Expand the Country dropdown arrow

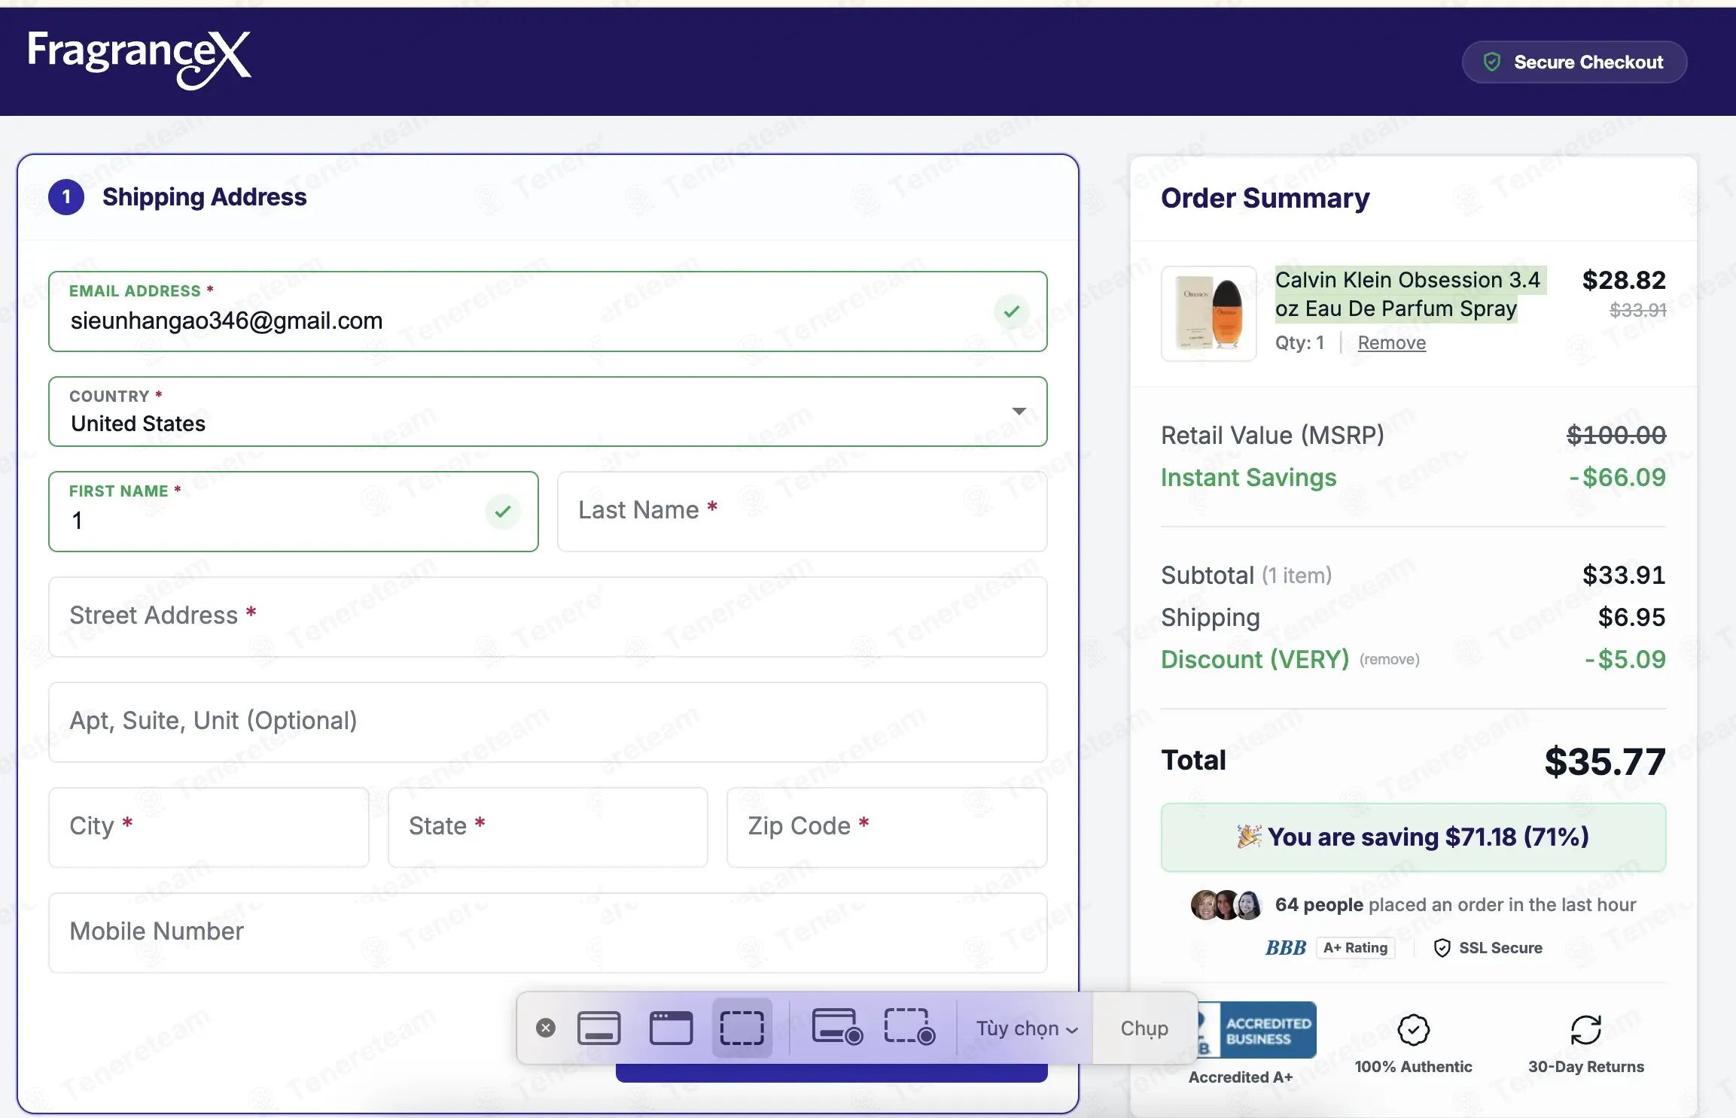pos(1019,412)
